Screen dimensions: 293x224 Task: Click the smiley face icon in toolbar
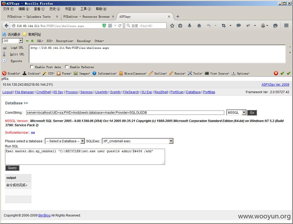tap(275, 26)
